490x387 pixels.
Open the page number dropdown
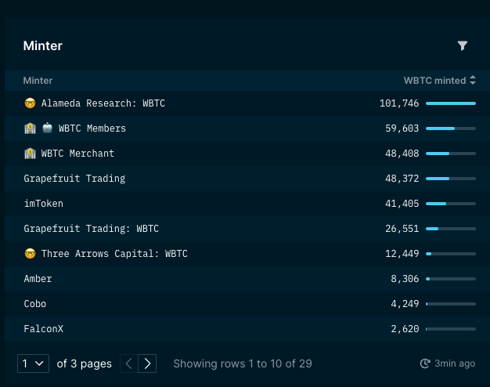click(33, 363)
